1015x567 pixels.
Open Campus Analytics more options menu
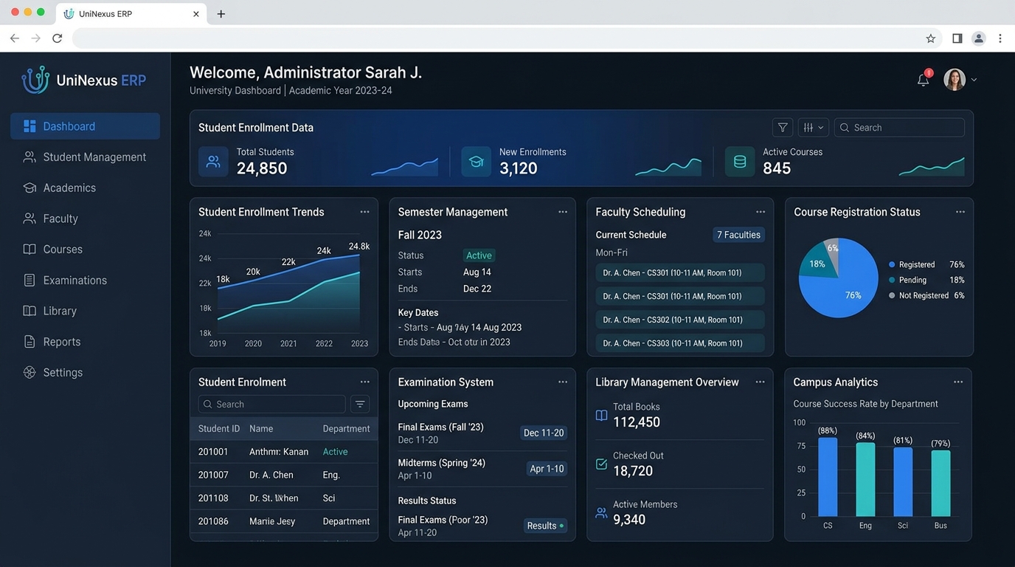(958, 382)
